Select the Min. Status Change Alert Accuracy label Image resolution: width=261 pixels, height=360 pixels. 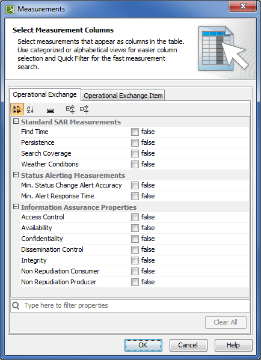coord(72,185)
